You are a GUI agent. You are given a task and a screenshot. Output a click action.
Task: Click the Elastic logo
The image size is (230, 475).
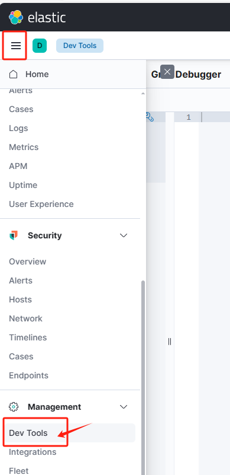click(x=37, y=17)
